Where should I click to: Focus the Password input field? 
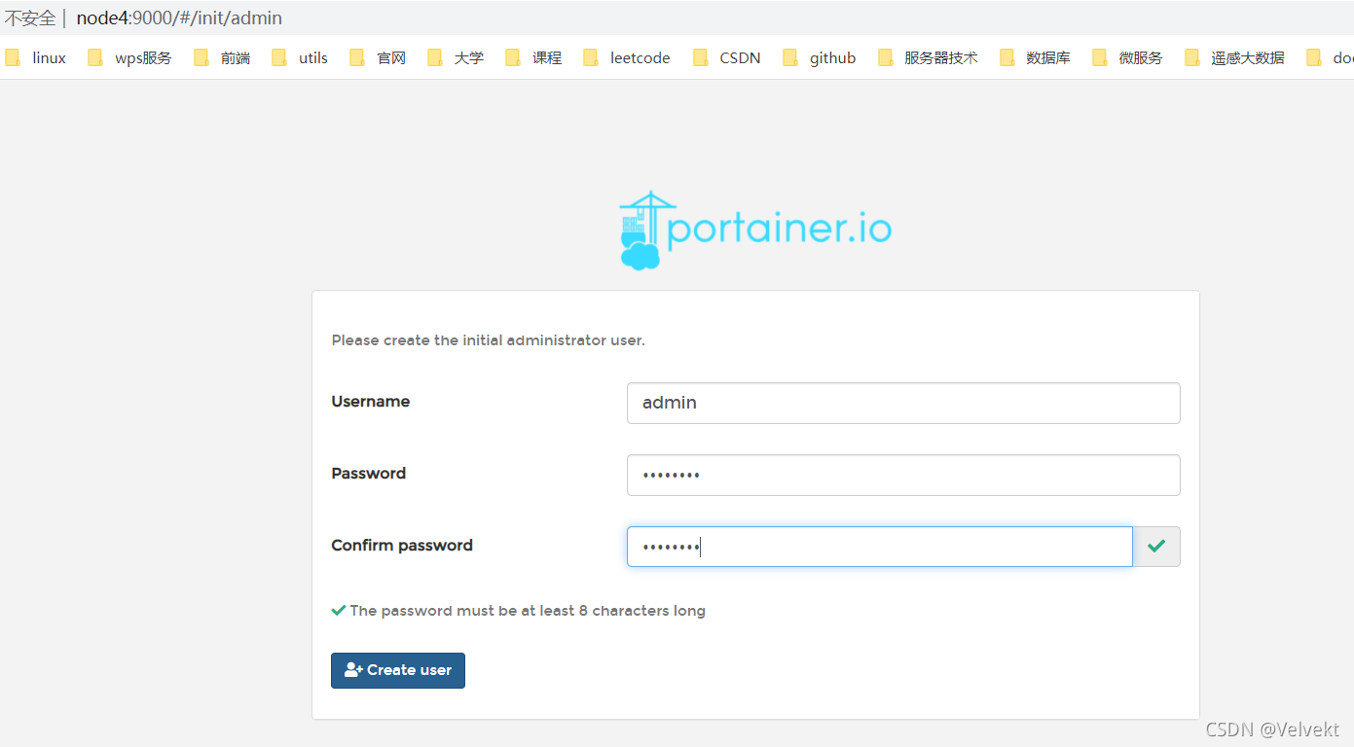903,475
